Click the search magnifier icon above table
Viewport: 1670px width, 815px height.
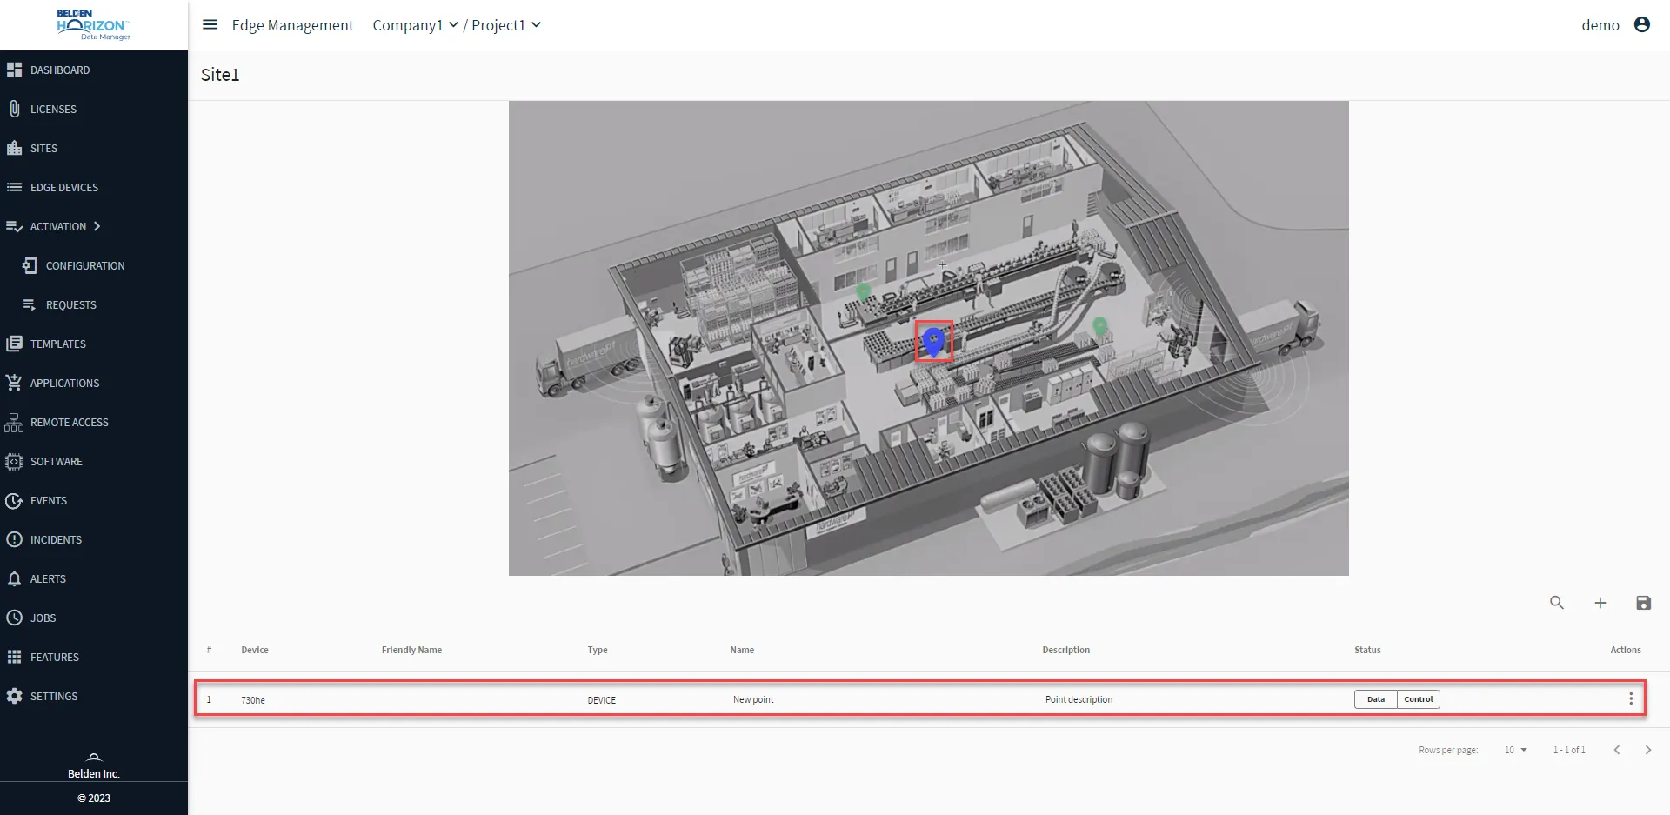(1557, 603)
